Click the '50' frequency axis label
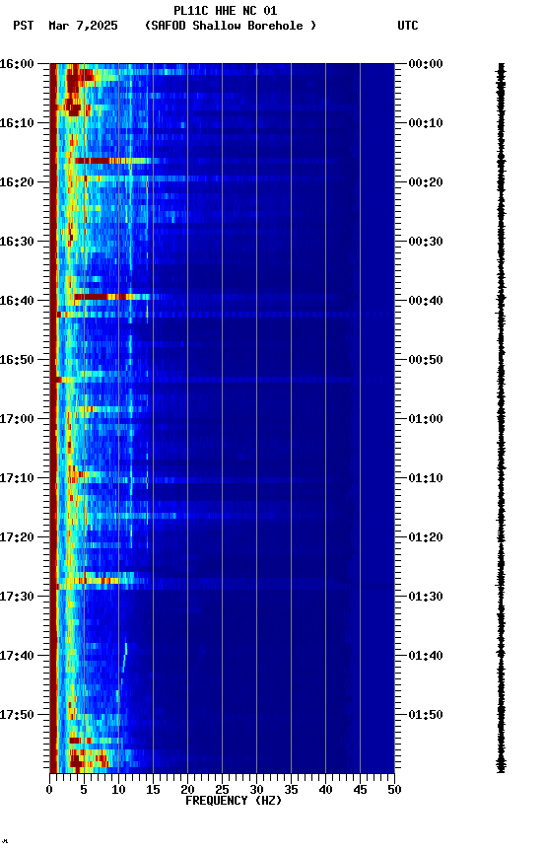The height and width of the screenshot is (852, 544). (394, 790)
